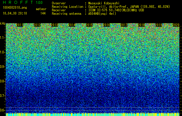This screenshot has height=116, width=182.
Task: Click the 2013 time marker
Action: coord(54,25)
